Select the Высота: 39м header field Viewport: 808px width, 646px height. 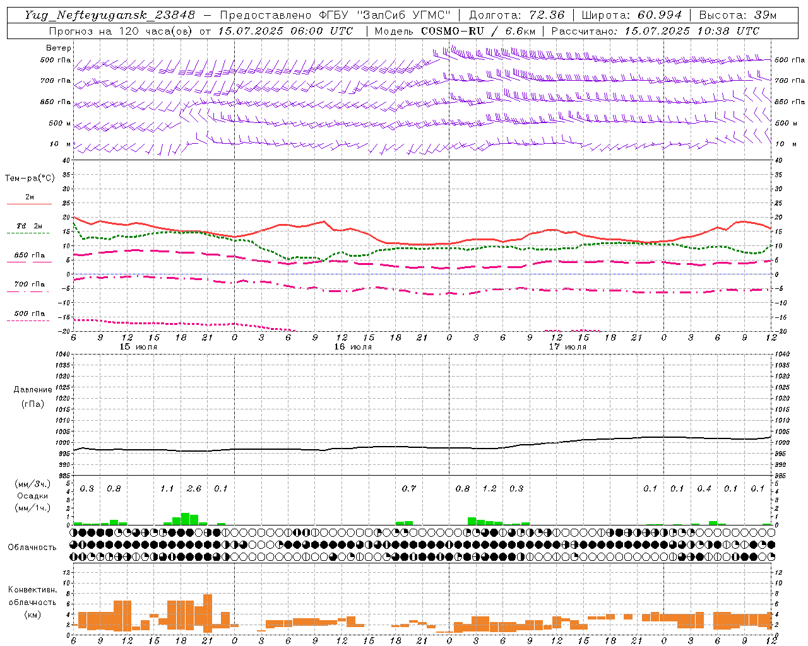[x=737, y=15]
